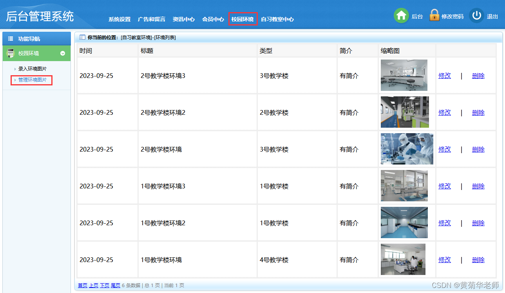Click the 后台管理系统 title
The width and height of the screenshot is (505, 293).
point(40,16)
